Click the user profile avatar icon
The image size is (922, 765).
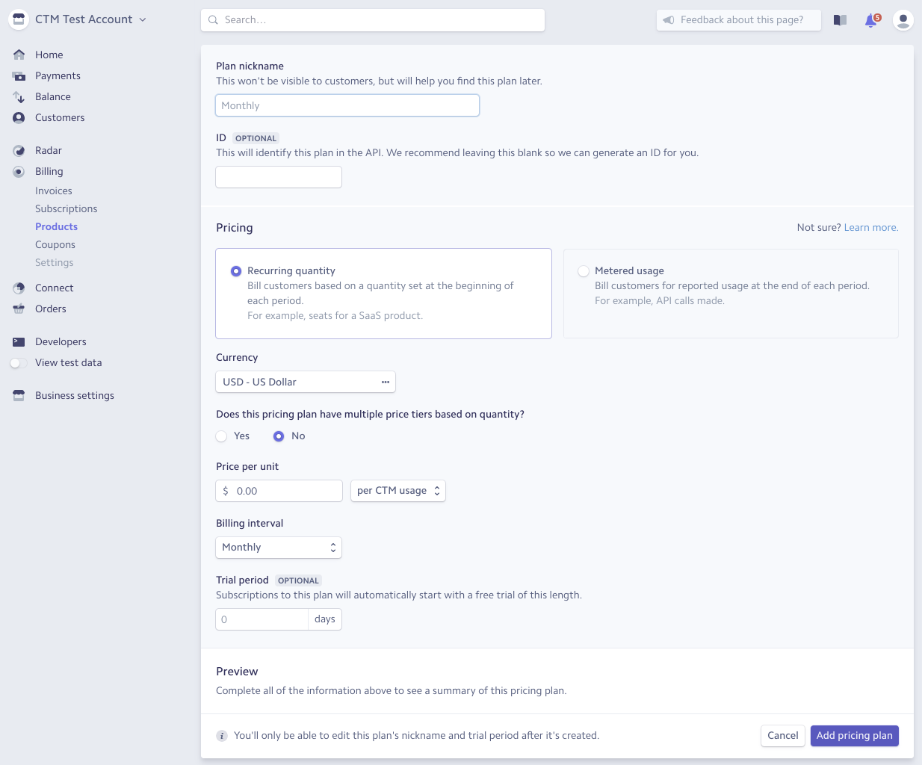click(903, 20)
